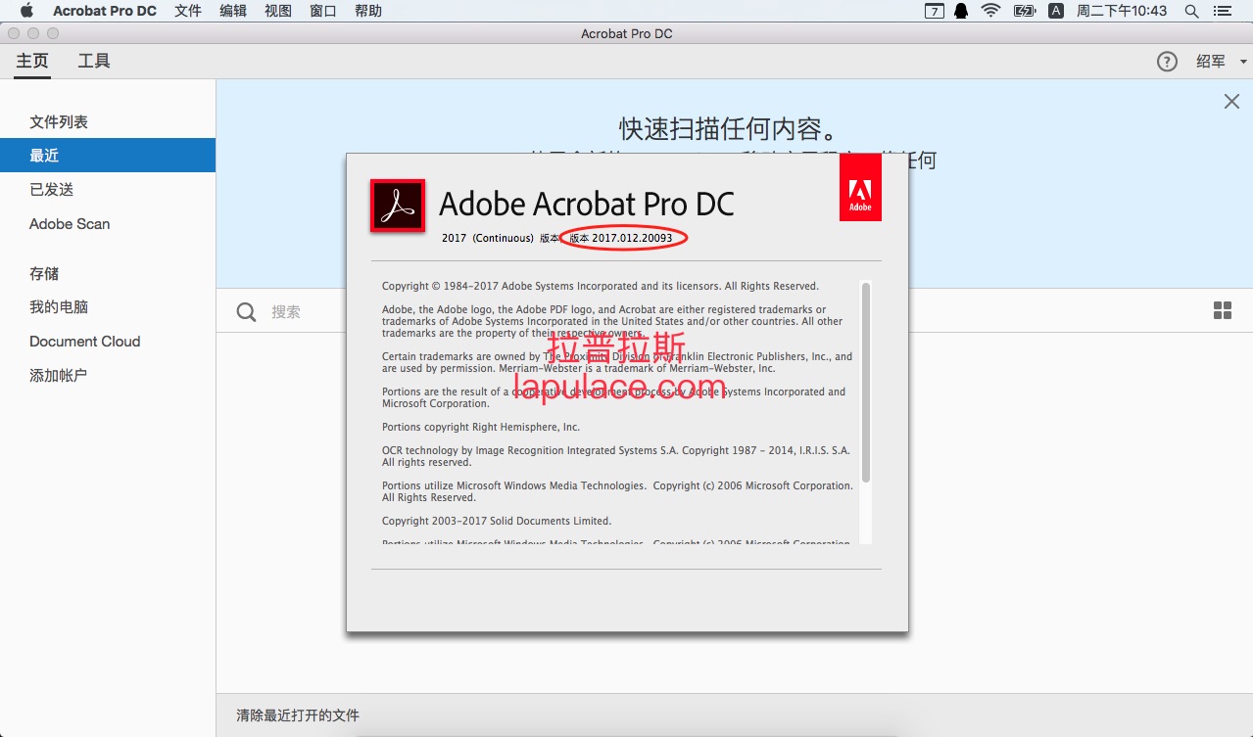1253x737 pixels.
Task: Open the Apple menu
Action: tap(26, 11)
